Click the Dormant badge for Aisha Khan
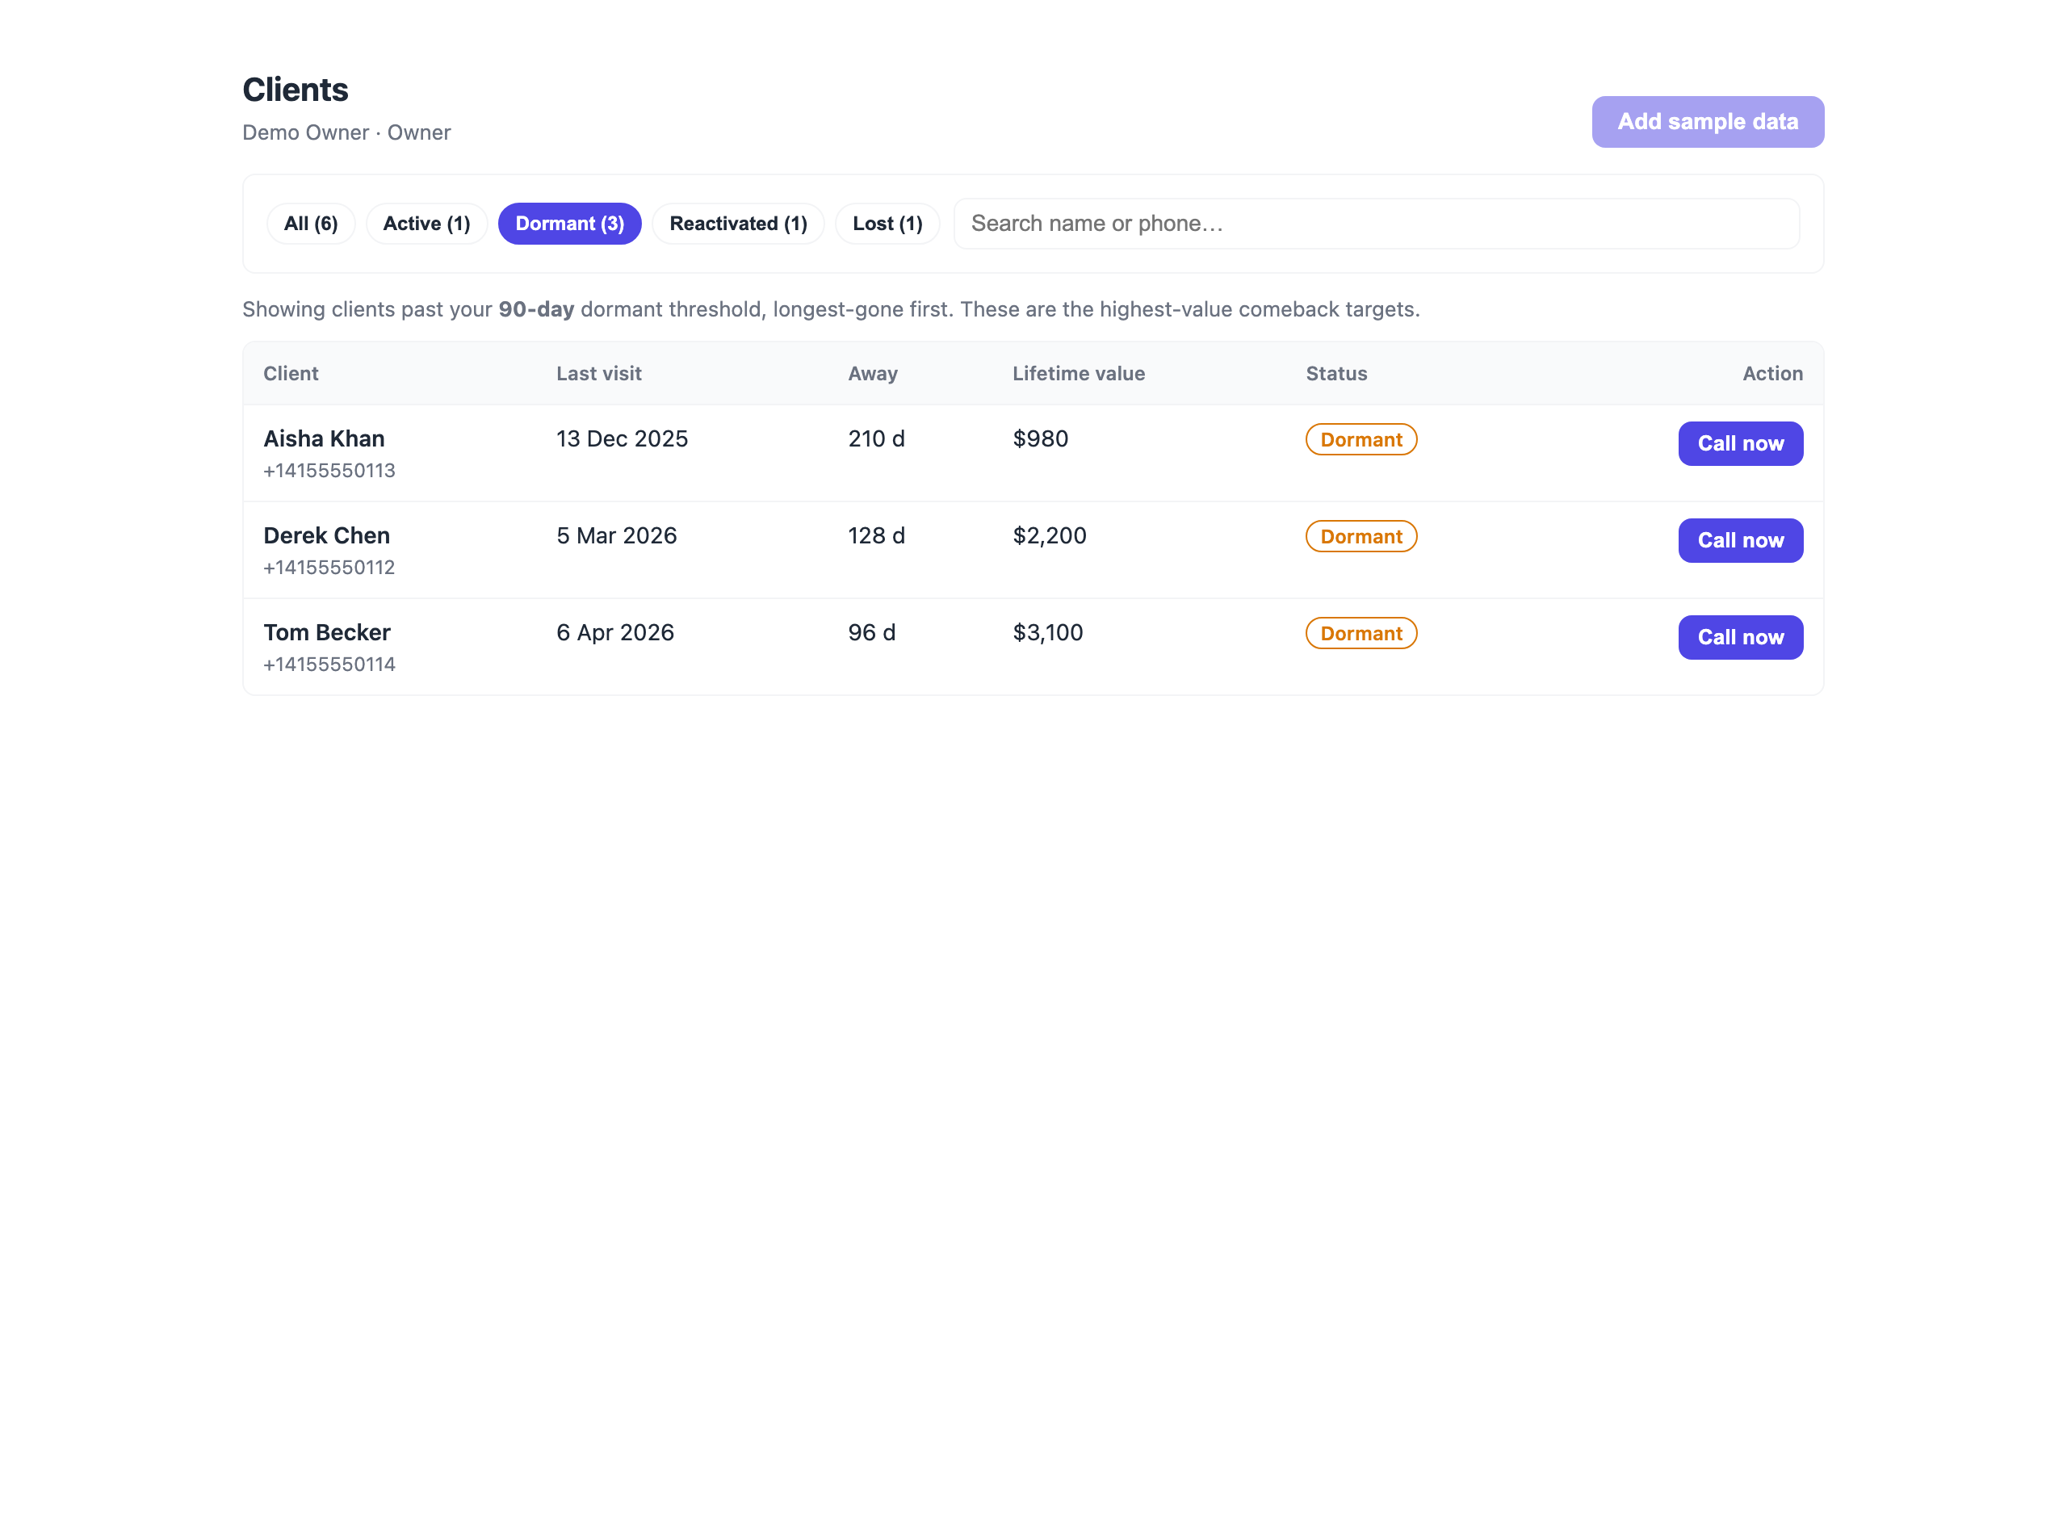The width and height of the screenshot is (2067, 1518). (x=1361, y=439)
